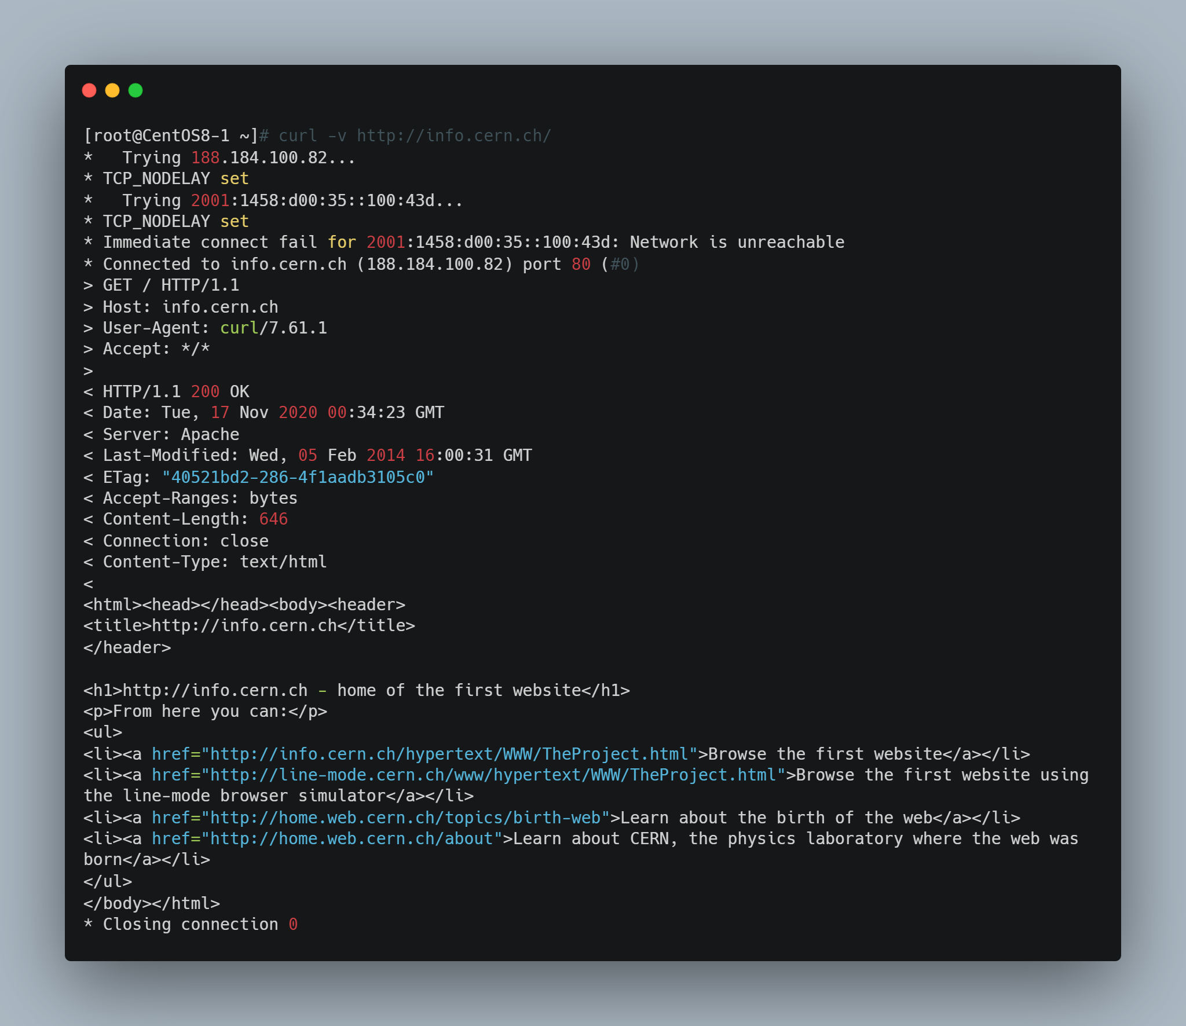Click the Network is unreachable message

click(737, 242)
